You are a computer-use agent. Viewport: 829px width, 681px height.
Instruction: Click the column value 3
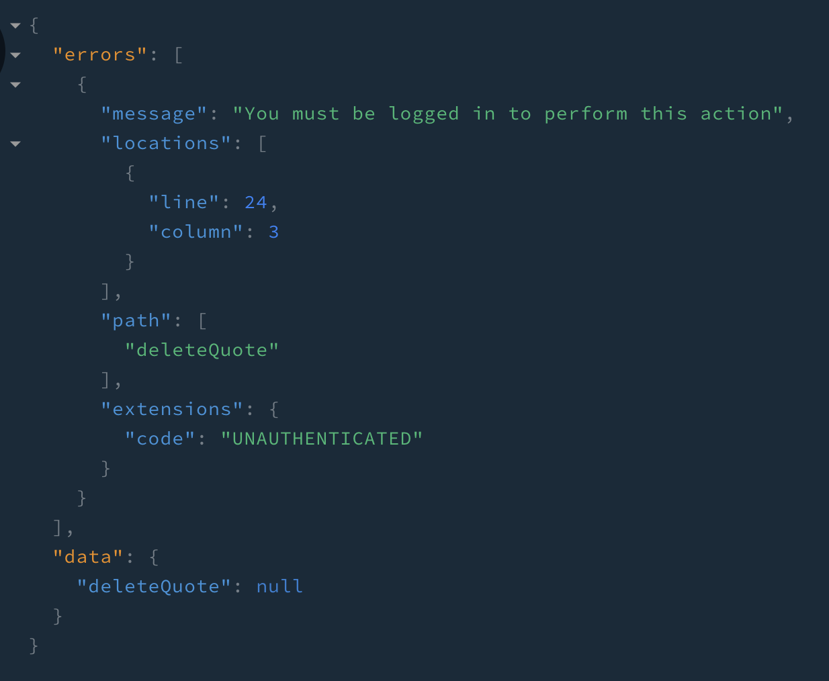(273, 232)
